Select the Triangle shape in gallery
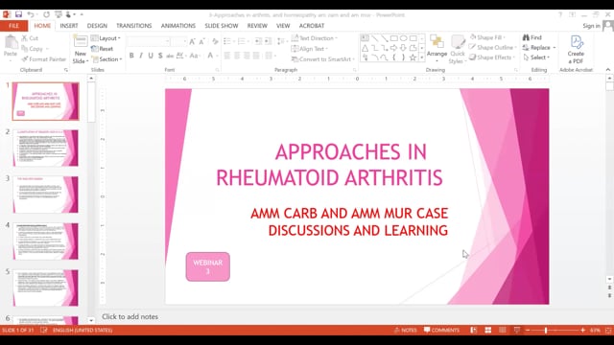The height and width of the screenshot is (345, 614). 365,48
